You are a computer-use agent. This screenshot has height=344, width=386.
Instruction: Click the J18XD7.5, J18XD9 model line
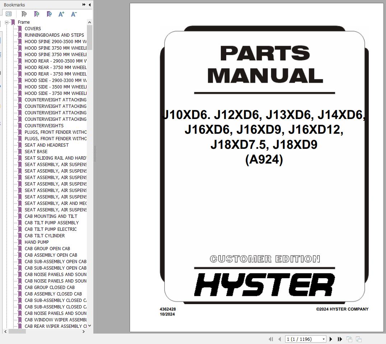coord(264,145)
